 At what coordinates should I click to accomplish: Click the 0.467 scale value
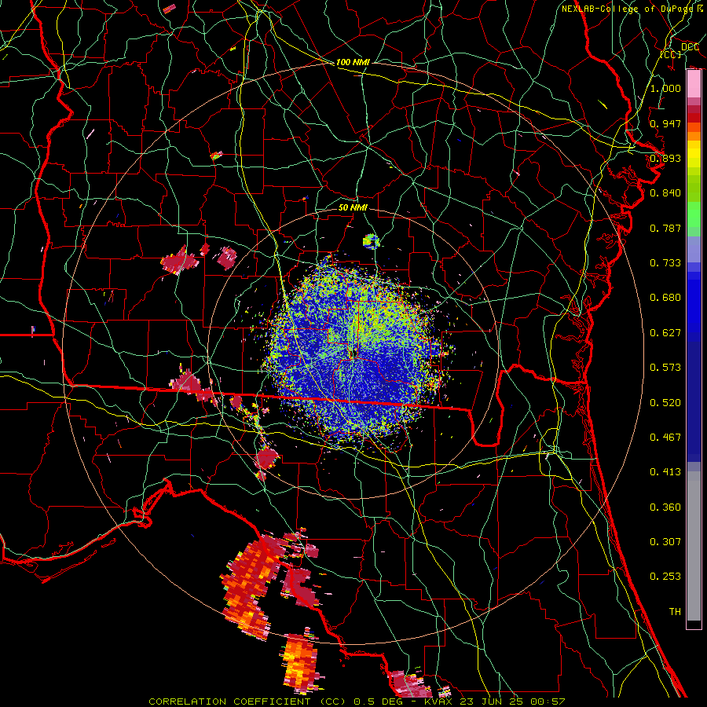[665, 438]
